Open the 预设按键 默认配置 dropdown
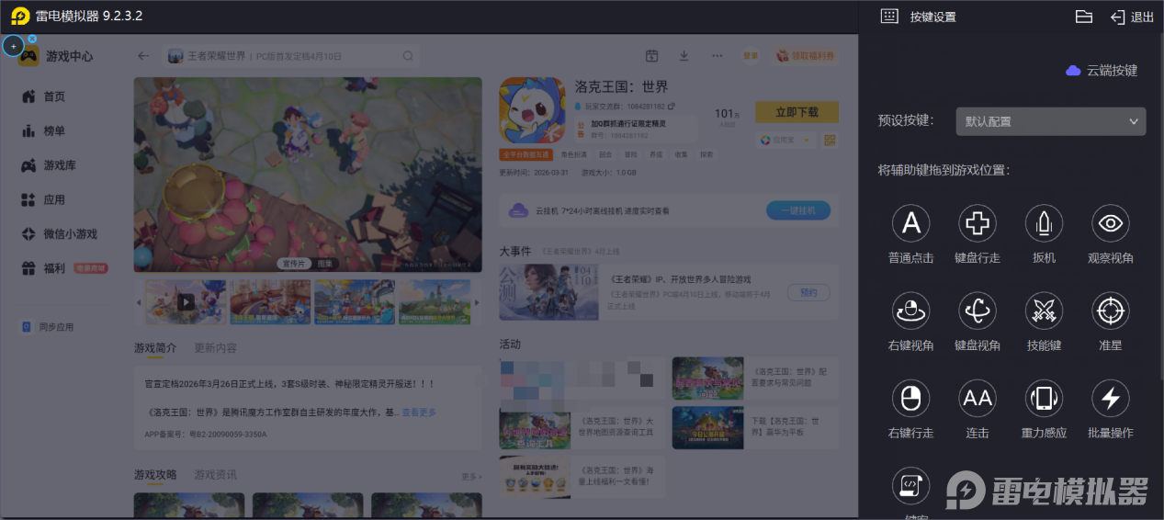This screenshot has height=520, width=1164. pos(1050,121)
